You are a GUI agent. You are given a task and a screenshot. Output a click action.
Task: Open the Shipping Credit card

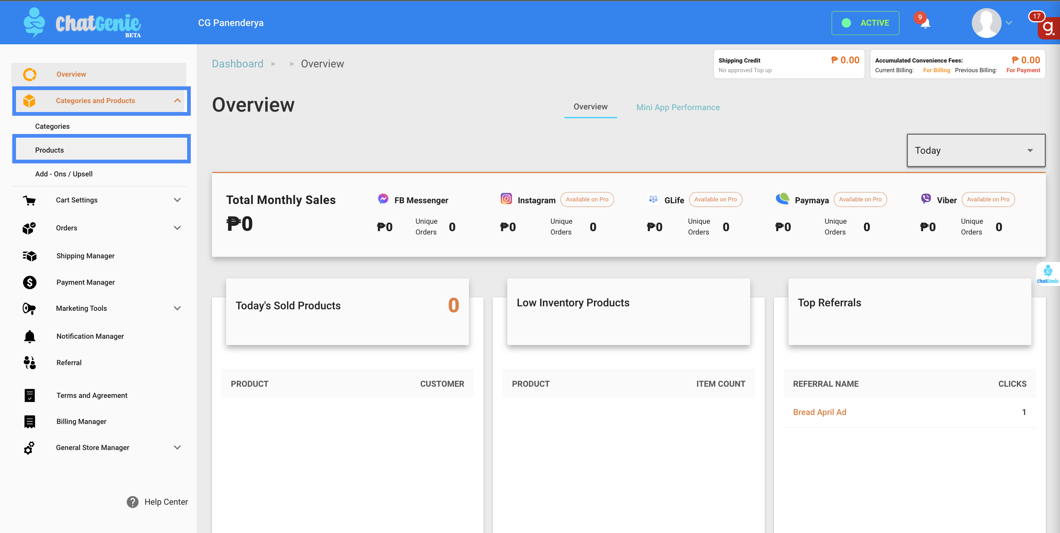(x=789, y=64)
